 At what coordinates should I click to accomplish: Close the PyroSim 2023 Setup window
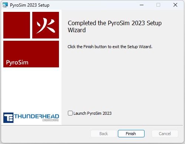175,5
